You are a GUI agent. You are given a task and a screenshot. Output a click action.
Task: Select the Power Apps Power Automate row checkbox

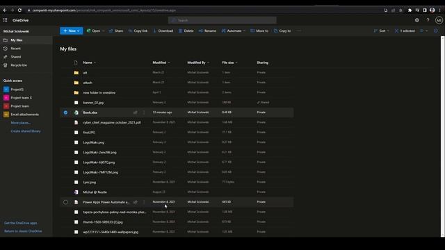(65, 202)
